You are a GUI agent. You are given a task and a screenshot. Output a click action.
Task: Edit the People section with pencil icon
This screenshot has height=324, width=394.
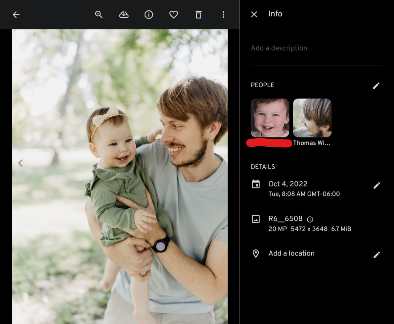[376, 86]
